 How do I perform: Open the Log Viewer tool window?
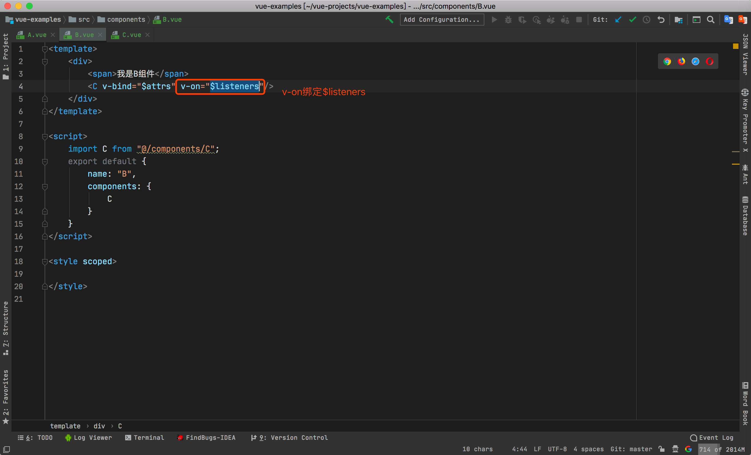point(88,438)
